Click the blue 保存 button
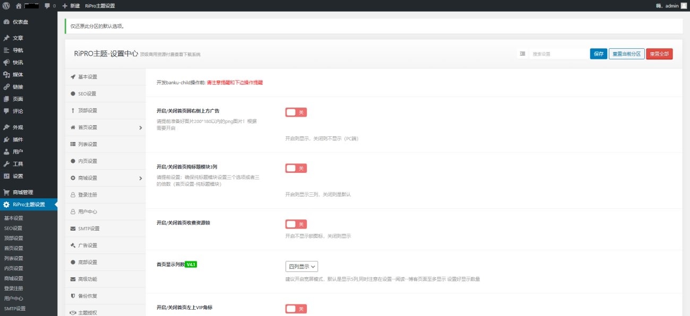This screenshot has height=316, width=690. (599, 54)
